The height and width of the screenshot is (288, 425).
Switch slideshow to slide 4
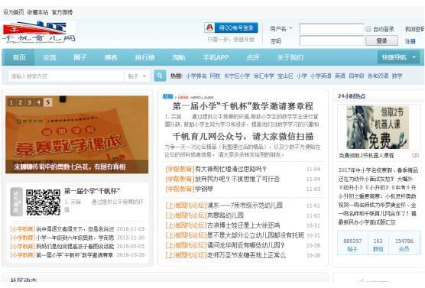click(38, 102)
